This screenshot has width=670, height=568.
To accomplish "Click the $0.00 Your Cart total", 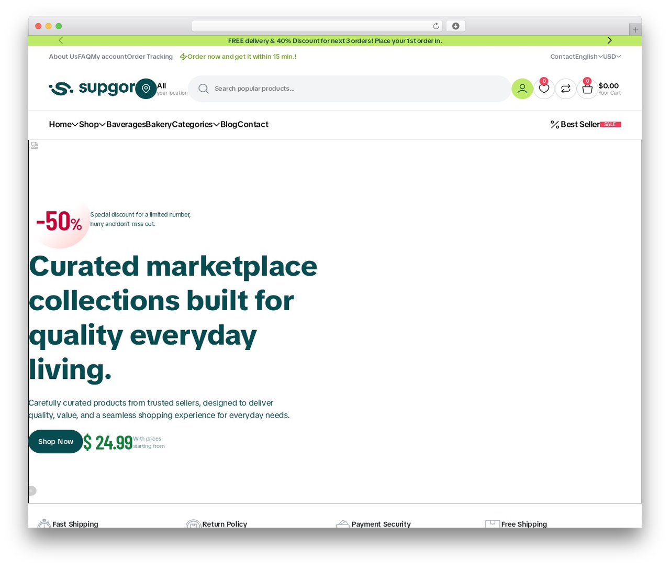I will click(609, 89).
